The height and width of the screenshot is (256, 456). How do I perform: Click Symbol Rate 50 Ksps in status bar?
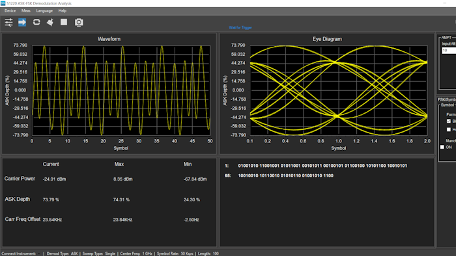175,253
